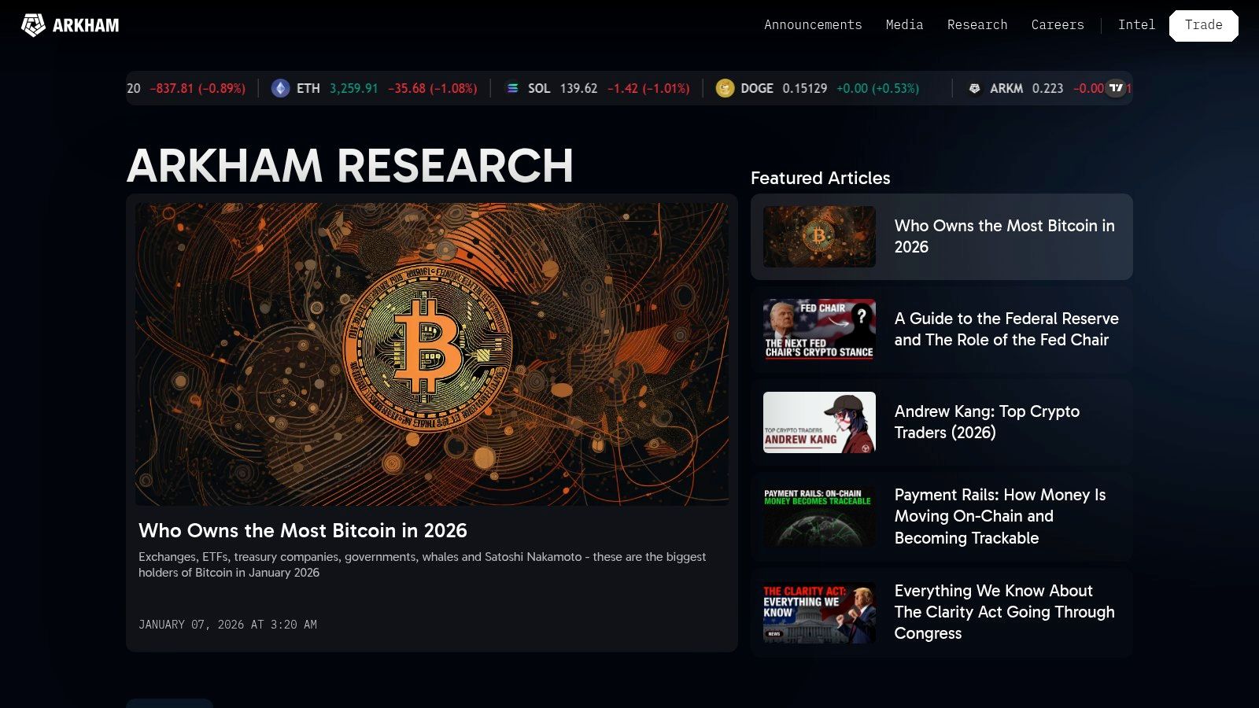Click the DOGE change +0.00 (+0.53%)
Screen dimensions: 1259x708
point(877,88)
